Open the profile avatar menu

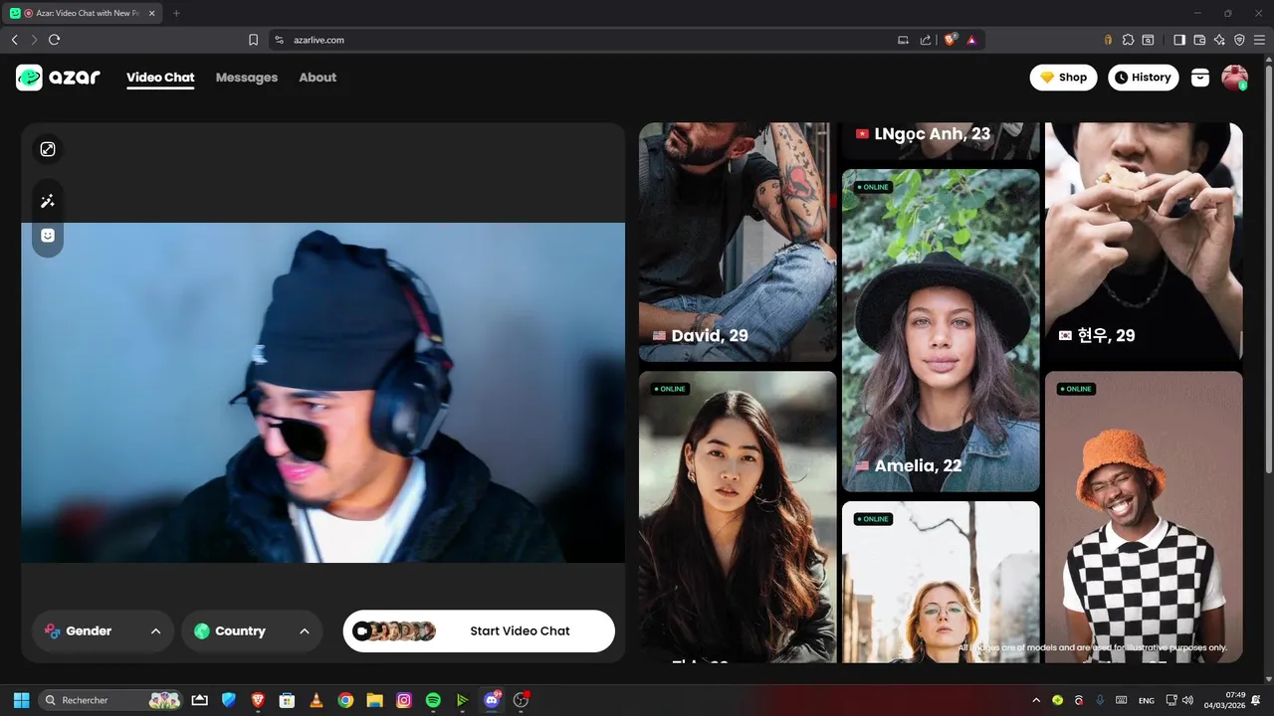tap(1234, 78)
